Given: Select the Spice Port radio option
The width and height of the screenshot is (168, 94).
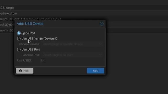Looking at the screenshot, I should [x=19, y=33].
